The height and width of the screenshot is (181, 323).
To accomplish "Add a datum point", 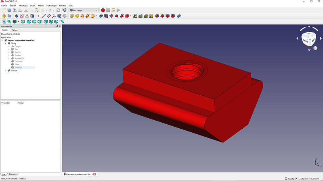I will (x=38, y=16).
